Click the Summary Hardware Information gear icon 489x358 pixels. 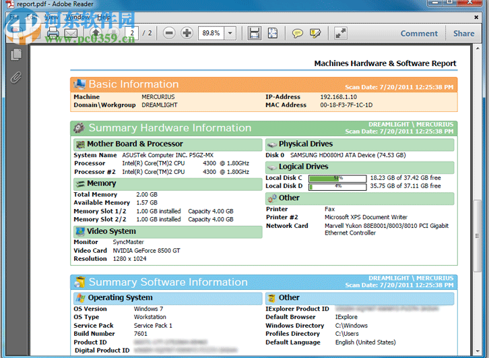pyautogui.click(x=79, y=128)
